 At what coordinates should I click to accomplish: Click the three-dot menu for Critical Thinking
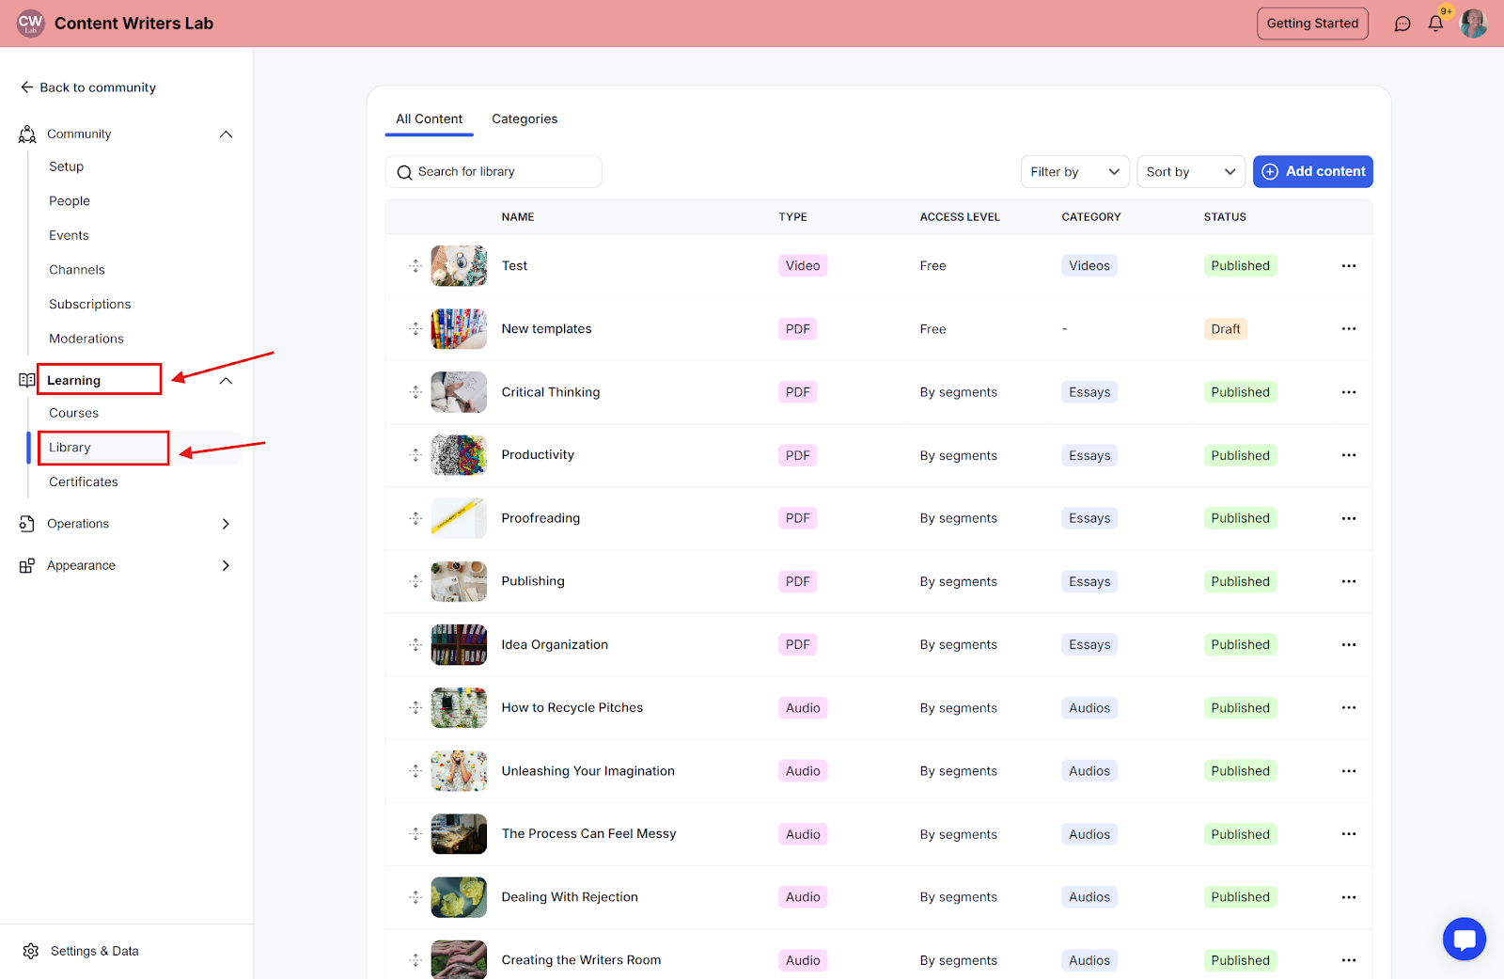tap(1349, 392)
